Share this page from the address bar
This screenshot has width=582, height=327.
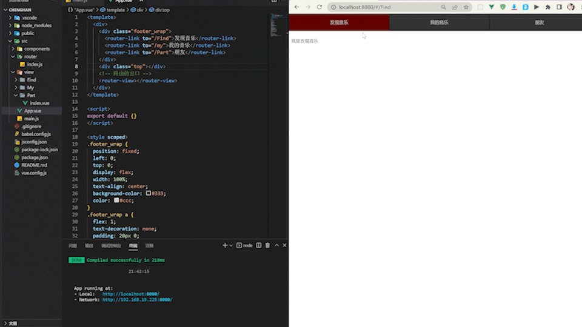[x=455, y=7]
